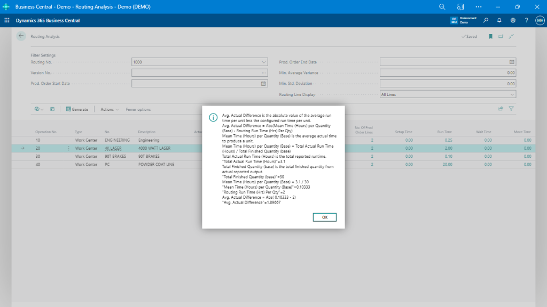The width and height of the screenshot is (547, 307).
Task: Open the Routing Line Display All Lines dropdown
Action: point(511,94)
